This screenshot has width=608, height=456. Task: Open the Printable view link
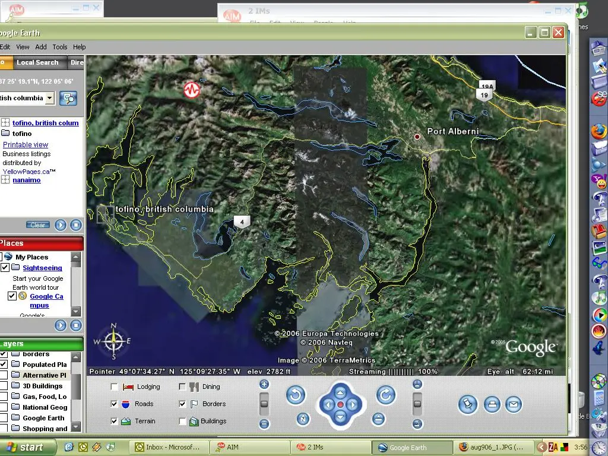pos(26,145)
